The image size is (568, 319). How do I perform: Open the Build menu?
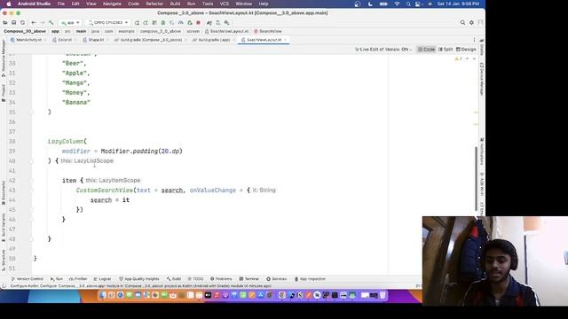[x=175, y=4]
